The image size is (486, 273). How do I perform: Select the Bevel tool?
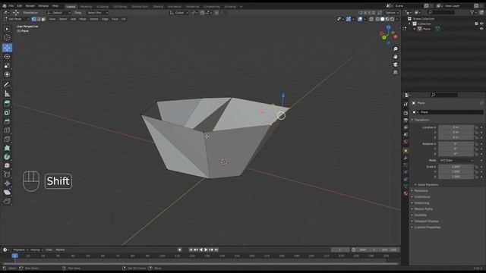[x=7, y=121]
